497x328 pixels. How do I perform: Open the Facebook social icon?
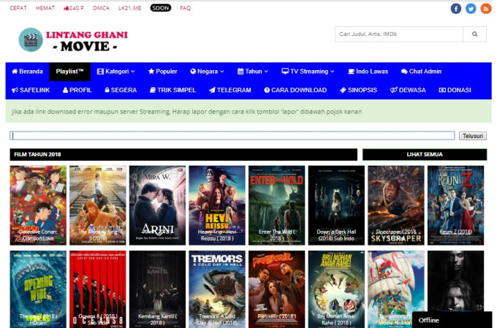456,9
